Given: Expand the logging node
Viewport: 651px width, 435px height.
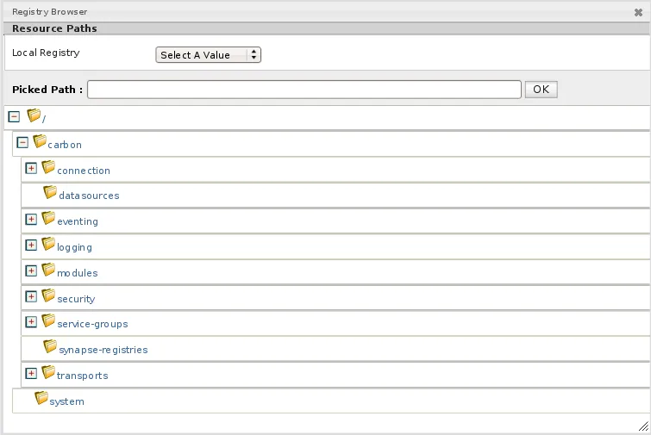Looking at the screenshot, I should 31,245.
